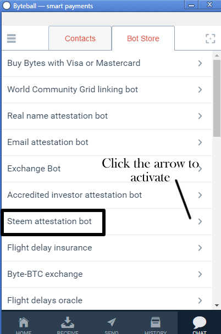The height and width of the screenshot is (334, 221).
Task: Go to Home in bottom bar
Action: tap(24, 322)
